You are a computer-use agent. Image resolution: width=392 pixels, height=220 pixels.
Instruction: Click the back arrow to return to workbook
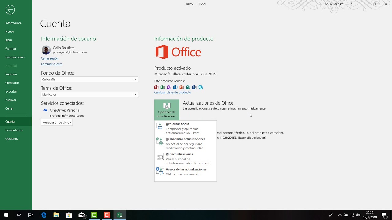click(x=10, y=10)
